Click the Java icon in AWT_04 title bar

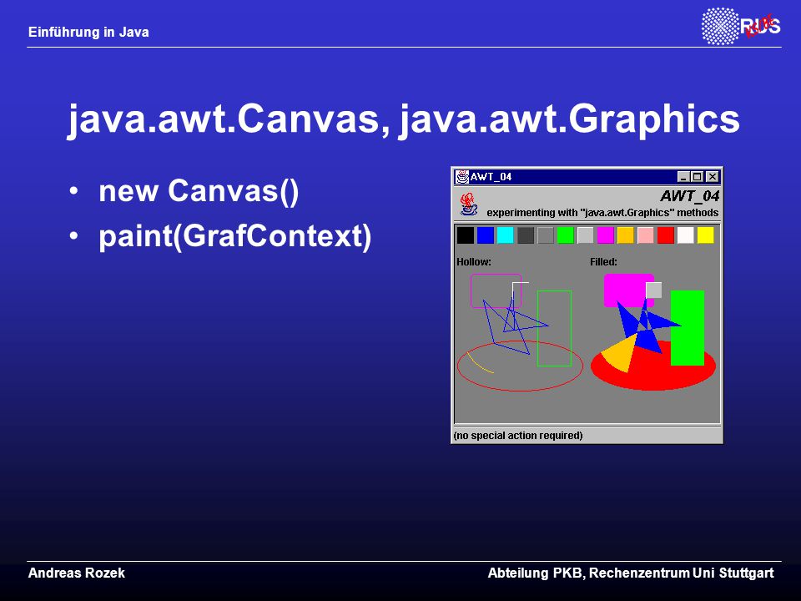coord(462,177)
